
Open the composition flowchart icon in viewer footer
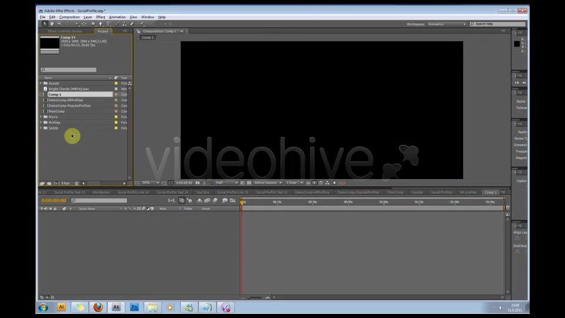pos(327,183)
